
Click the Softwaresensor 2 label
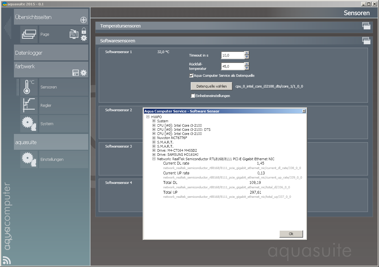click(x=118, y=110)
